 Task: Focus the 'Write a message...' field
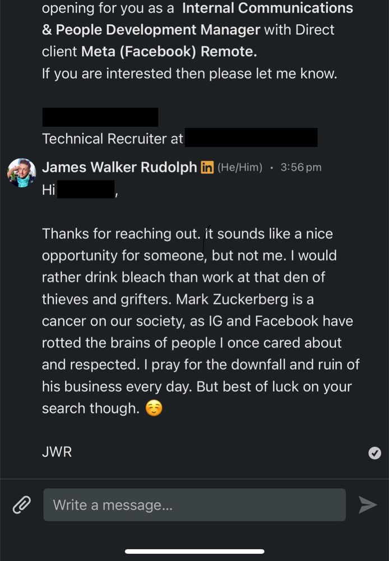(x=194, y=505)
